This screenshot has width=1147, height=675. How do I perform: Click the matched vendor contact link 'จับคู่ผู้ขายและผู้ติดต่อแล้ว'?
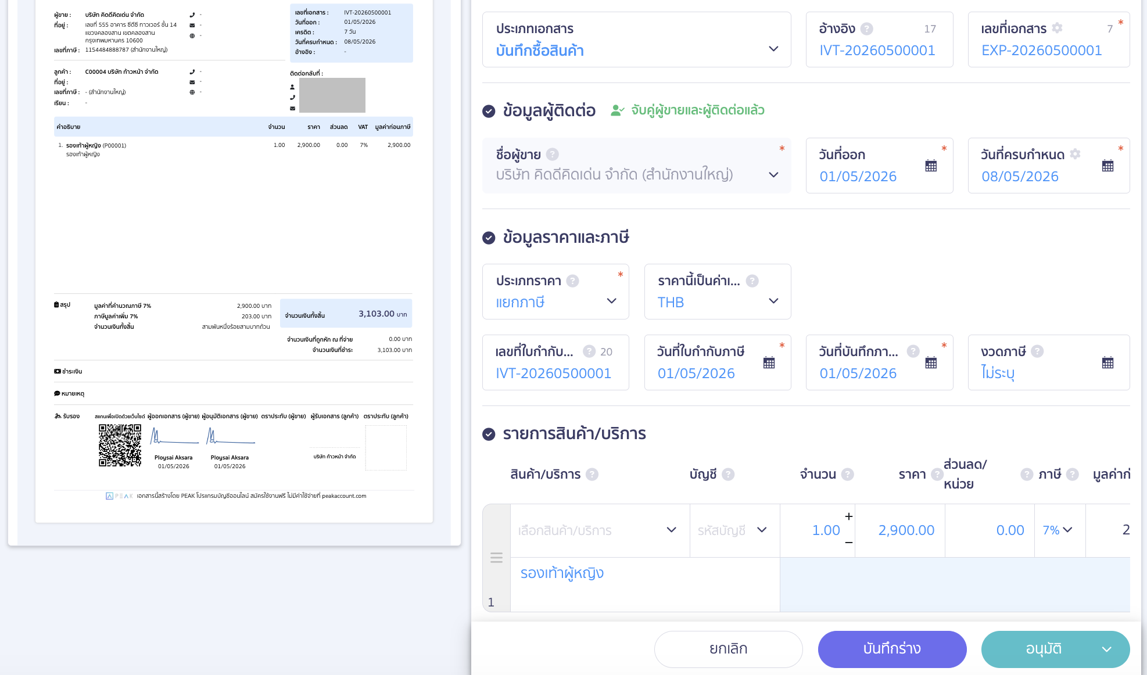687,110
